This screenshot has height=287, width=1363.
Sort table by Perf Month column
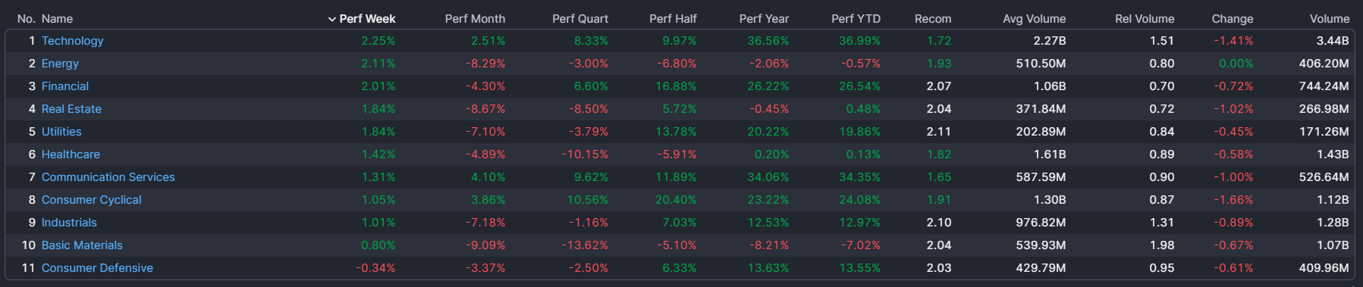475,19
